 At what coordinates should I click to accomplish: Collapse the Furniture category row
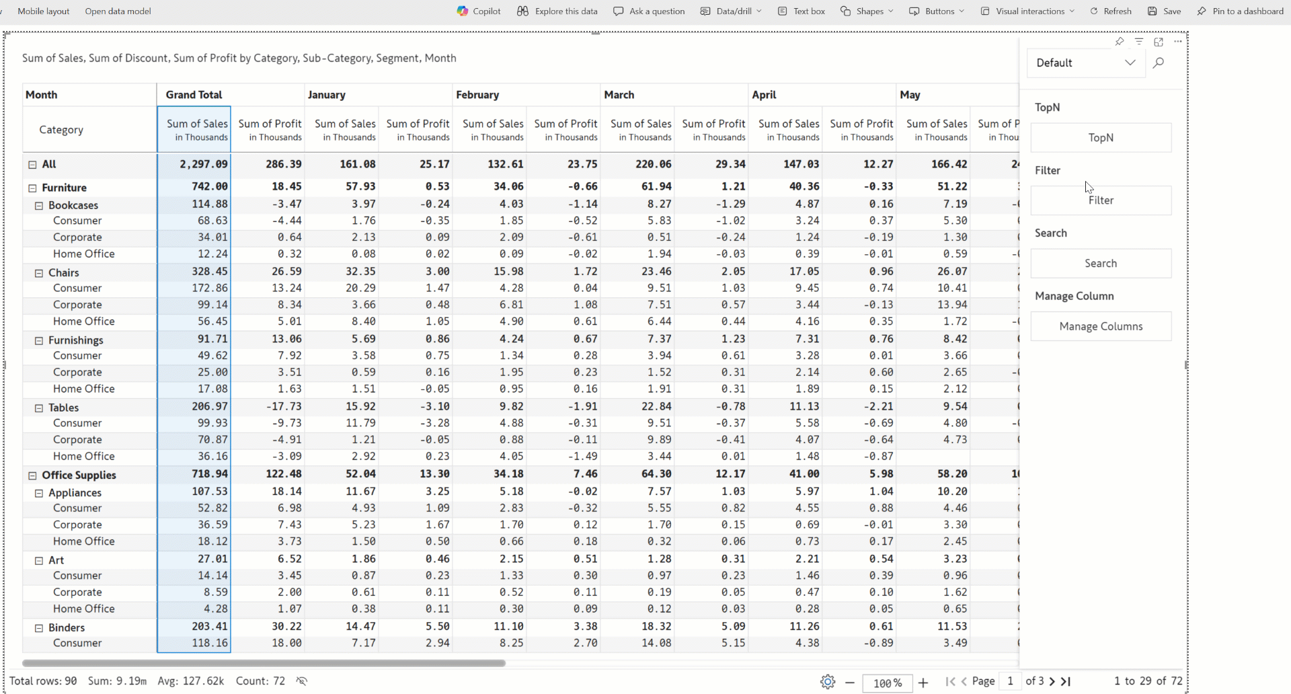click(32, 188)
